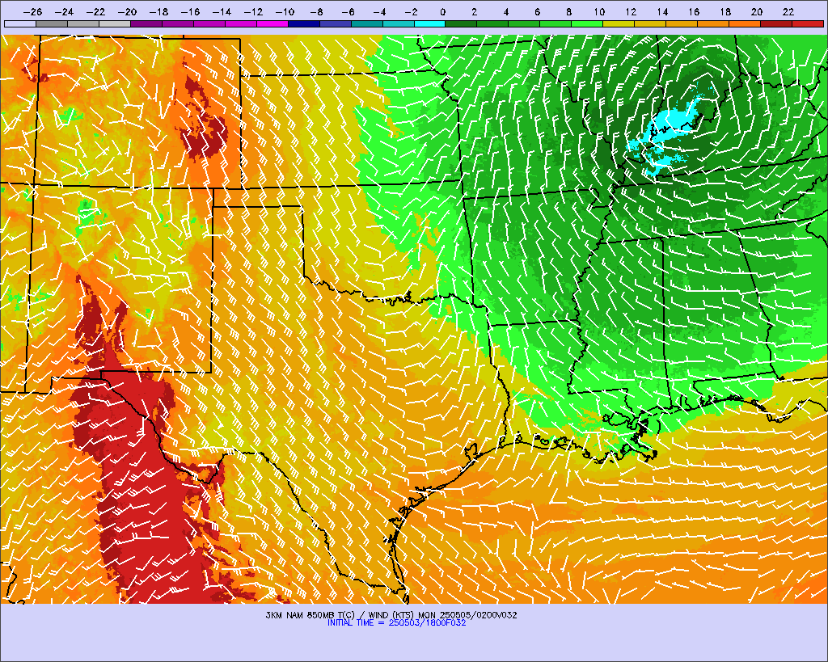The width and height of the screenshot is (828, 662).
Task: Click the '8' legend label
Action: point(568,12)
